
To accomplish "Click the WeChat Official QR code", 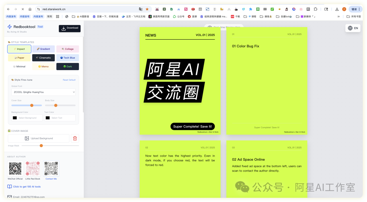I will [15, 168].
